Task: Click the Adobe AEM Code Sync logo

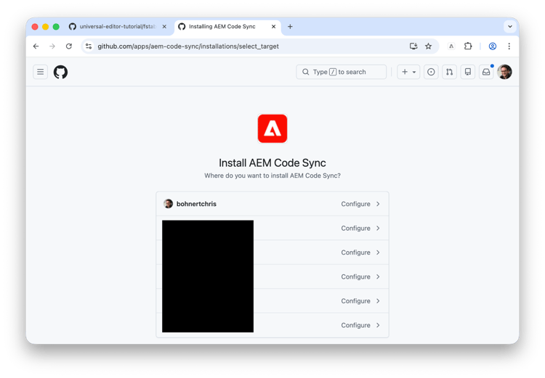Action: click(x=272, y=128)
